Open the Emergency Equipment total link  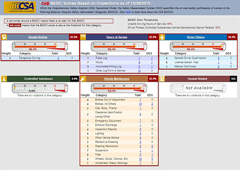coord(140,121)
